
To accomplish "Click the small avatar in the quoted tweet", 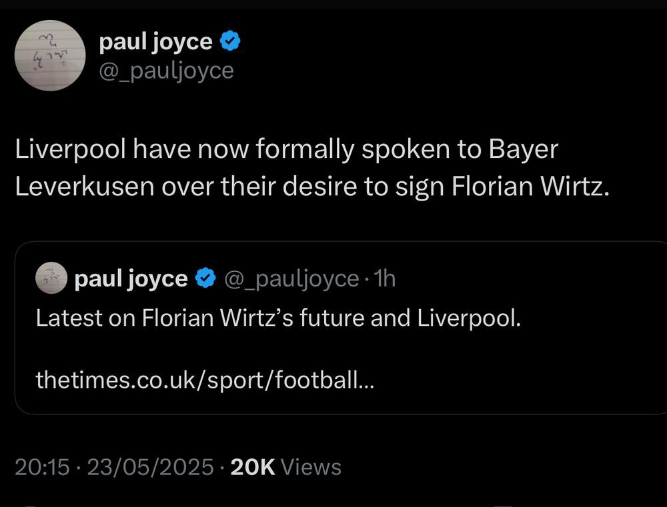I will click(x=51, y=278).
